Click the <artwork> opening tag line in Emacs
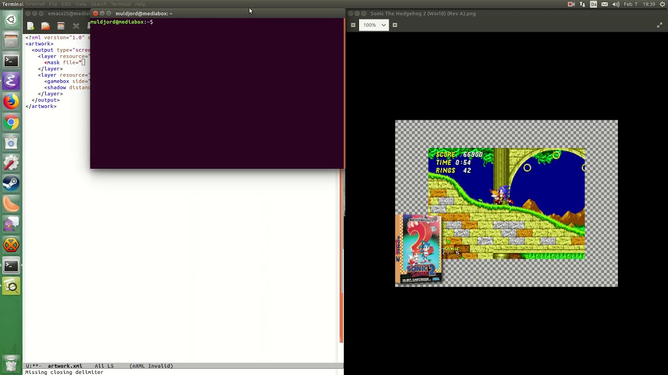The height and width of the screenshot is (375, 668). (x=39, y=44)
